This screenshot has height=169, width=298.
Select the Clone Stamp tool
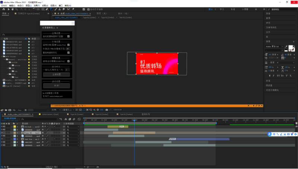(60, 9)
